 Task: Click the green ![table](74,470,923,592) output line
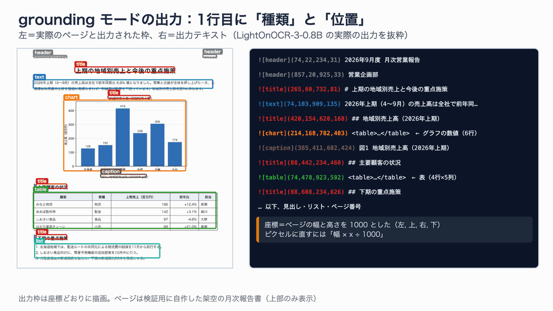tap(357, 178)
